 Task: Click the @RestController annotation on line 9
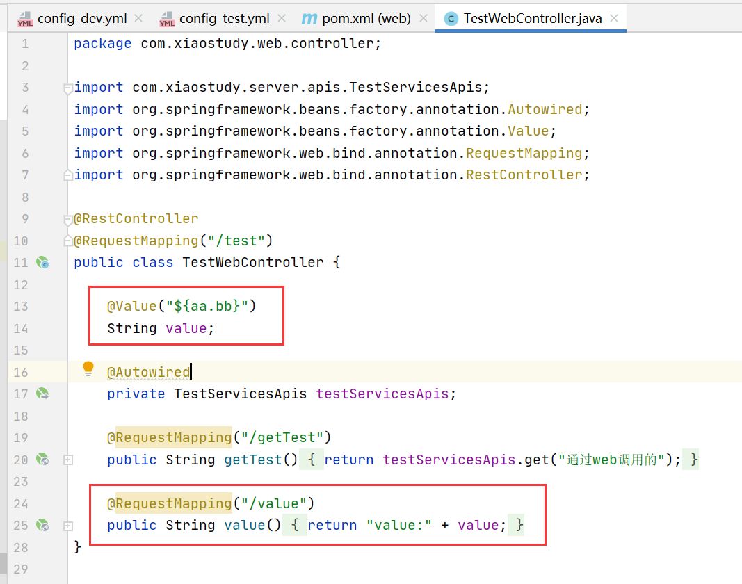pyautogui.click(x=136, y=218)
